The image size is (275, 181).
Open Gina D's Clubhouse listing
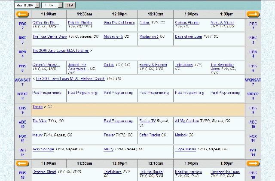pyautogui.click(x=119, y=22)
